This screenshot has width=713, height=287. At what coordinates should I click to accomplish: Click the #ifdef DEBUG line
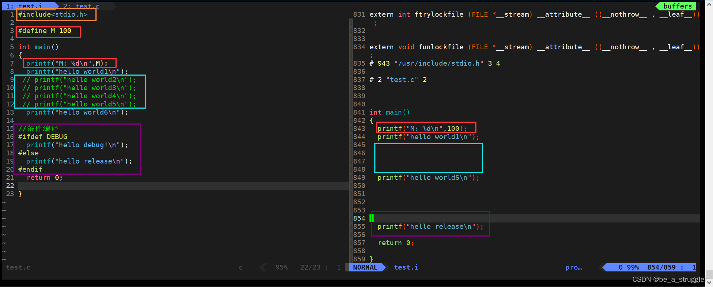point(43,137)
